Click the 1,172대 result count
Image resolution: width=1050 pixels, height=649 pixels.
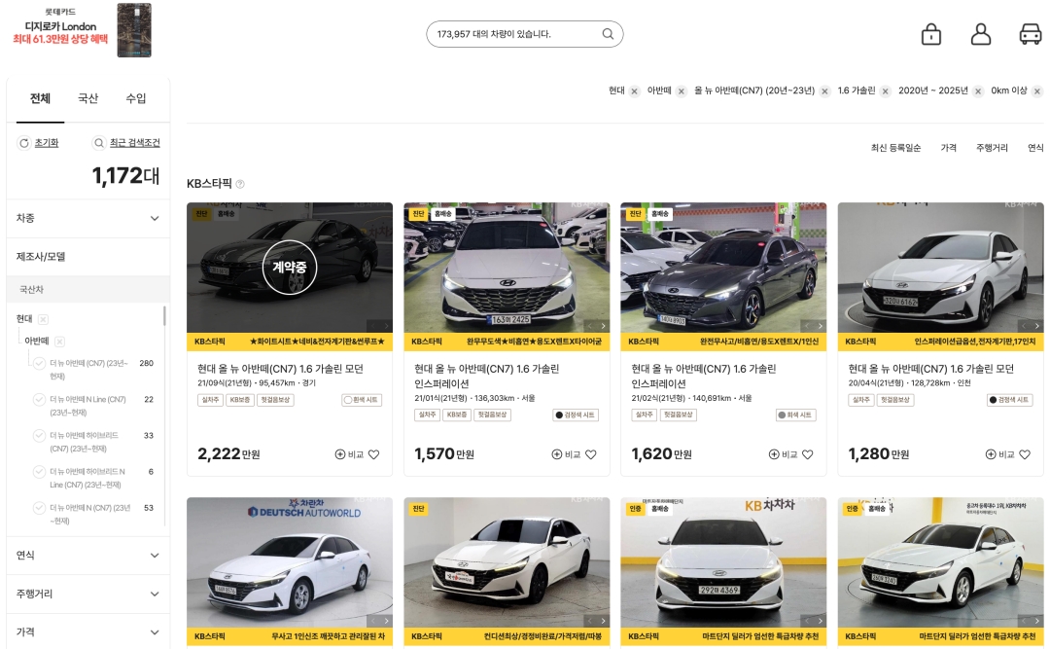[125, 176]
